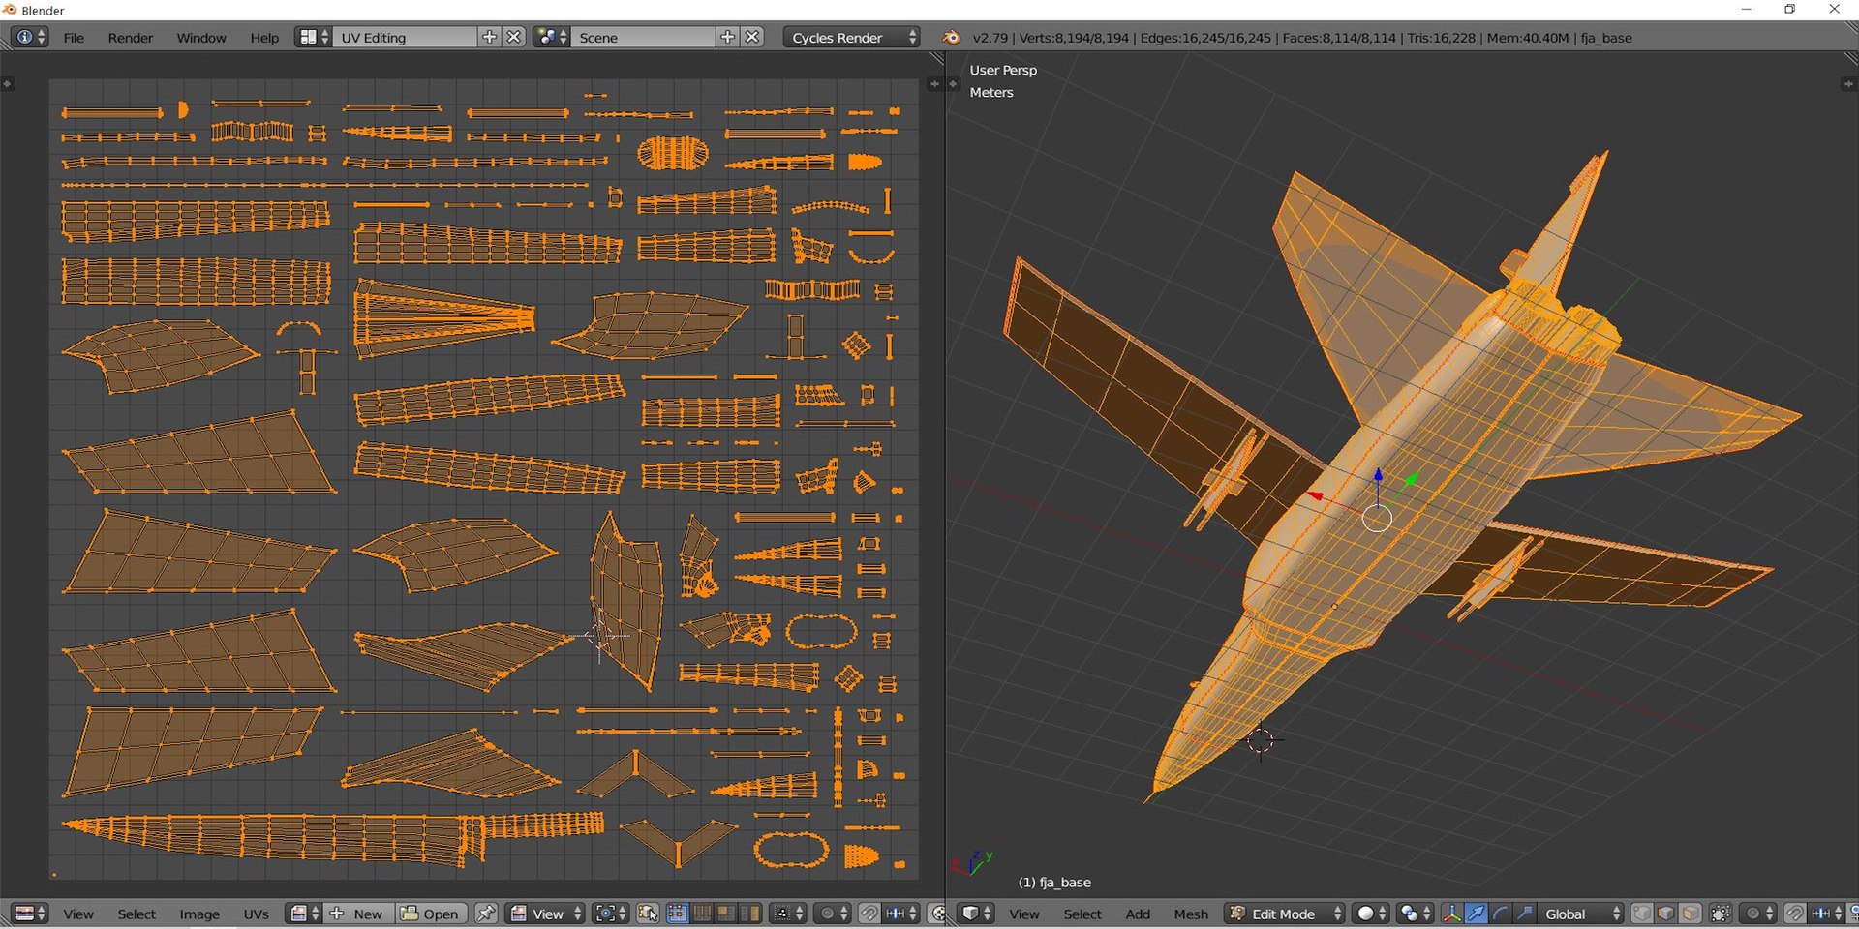Open the Cycles Render engine dropdown
This screenshot has height=929, width=1859.
[852, 37]
